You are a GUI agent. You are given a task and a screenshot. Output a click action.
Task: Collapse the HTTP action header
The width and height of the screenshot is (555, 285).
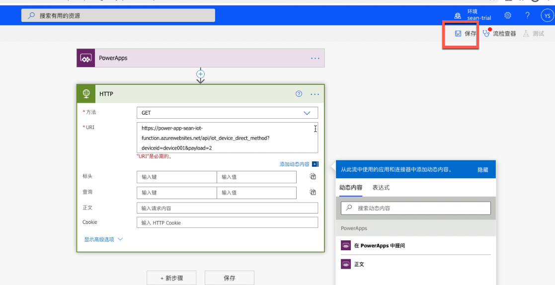point(201,94)
